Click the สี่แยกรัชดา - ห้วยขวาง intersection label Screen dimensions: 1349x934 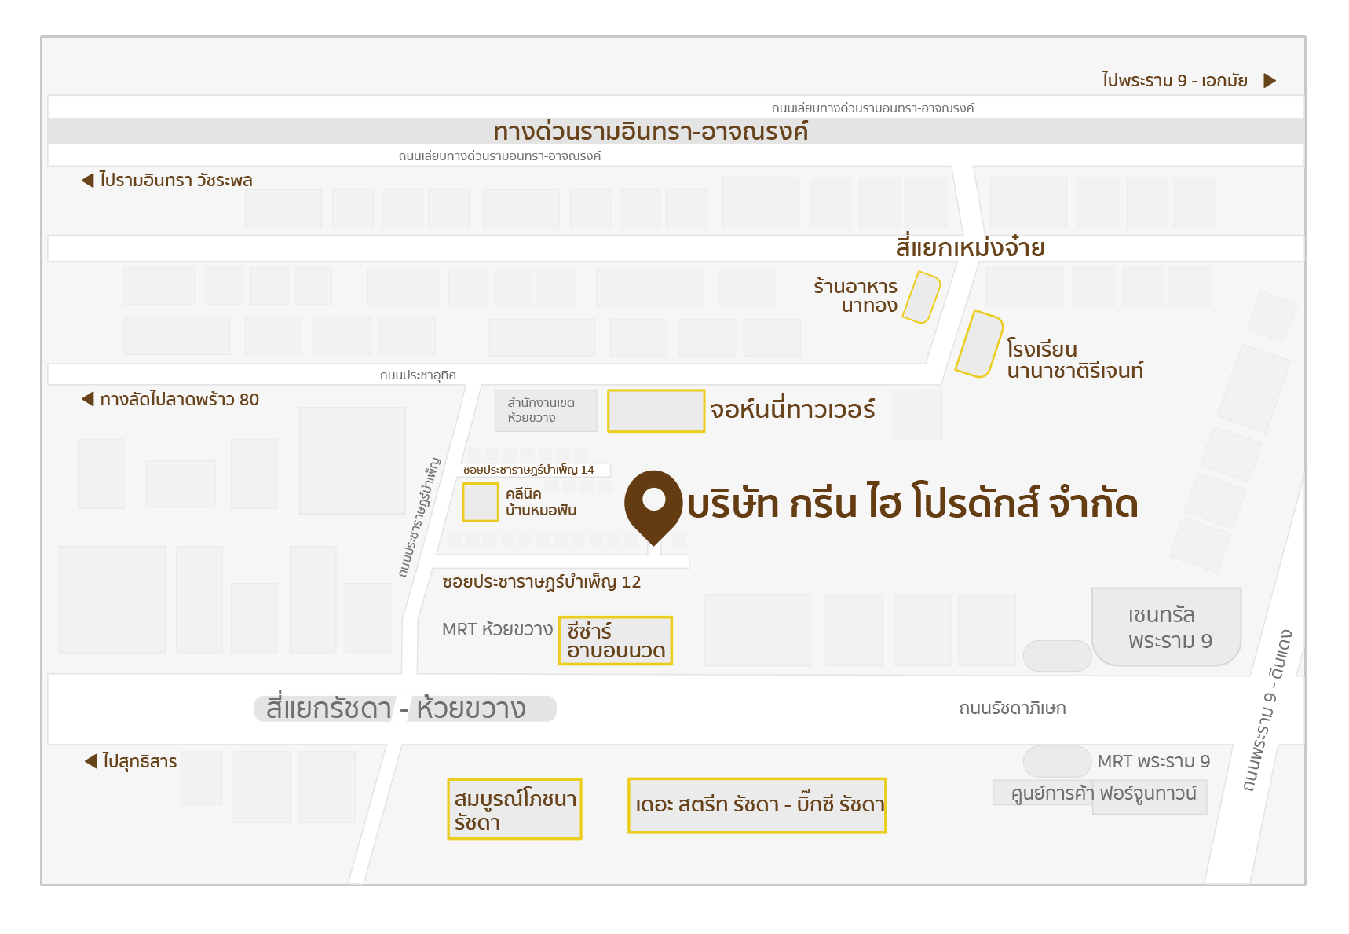click(x=397, y=709)
